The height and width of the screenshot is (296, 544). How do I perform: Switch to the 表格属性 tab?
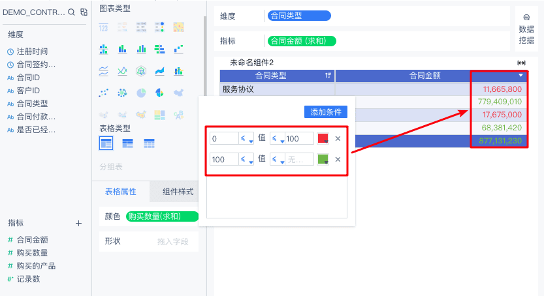pyautogui.click(x=121, y=192)
